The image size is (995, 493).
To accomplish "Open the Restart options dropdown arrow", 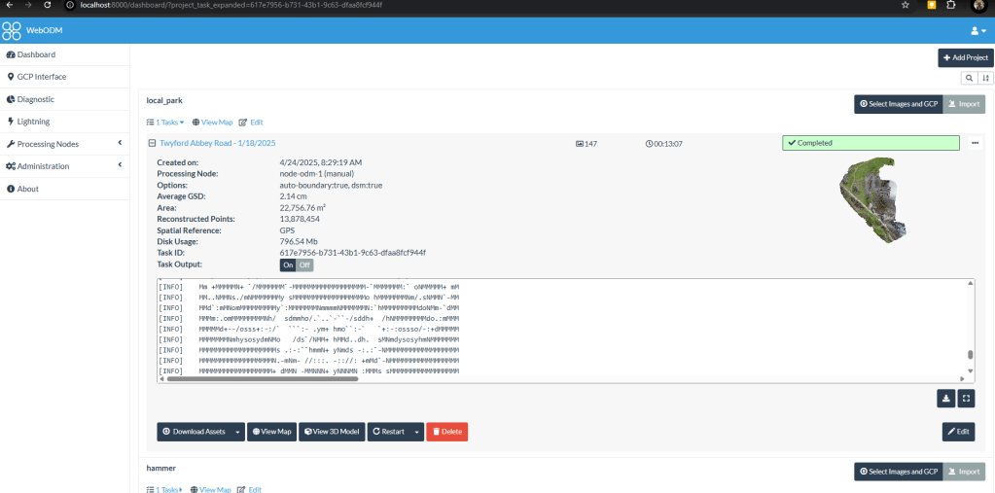I will point(417,432).
